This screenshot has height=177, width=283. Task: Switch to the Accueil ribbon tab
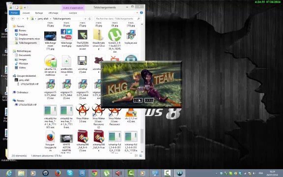pos(26,13)
